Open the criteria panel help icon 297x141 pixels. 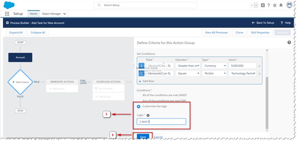(289, 43)
